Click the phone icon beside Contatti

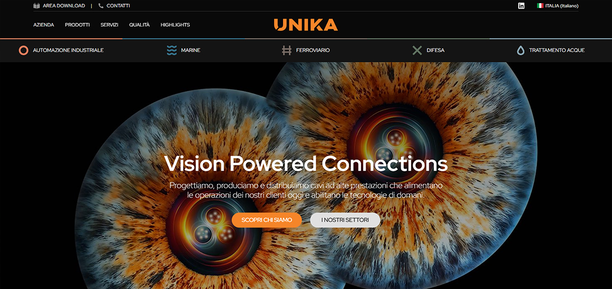point(101,6)
